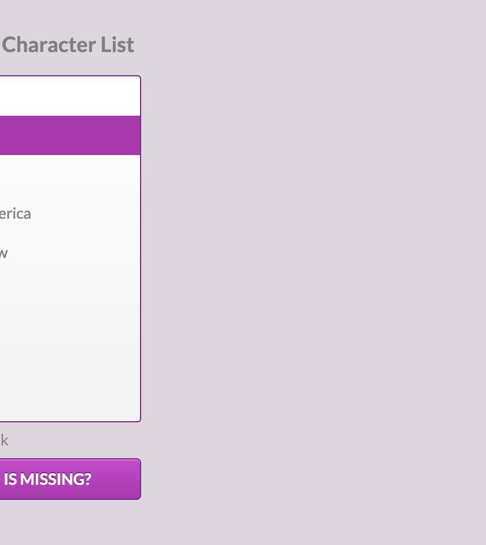
Task: Choose the list entry ending in "w"
Action: pos(3,253)
